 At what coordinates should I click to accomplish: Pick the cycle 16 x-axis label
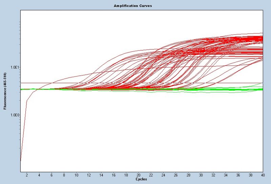pyautogui.click(x=113, y=176)
